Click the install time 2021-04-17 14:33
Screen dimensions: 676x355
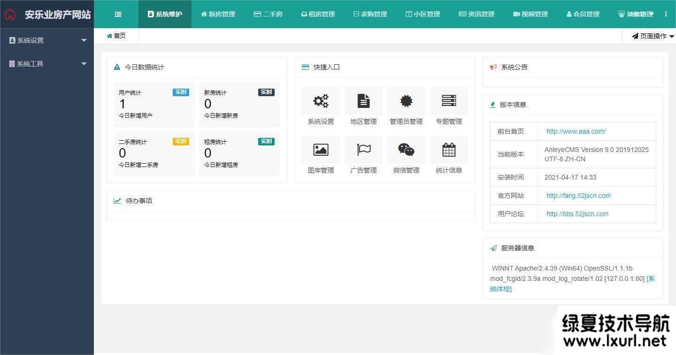[570, 177]
